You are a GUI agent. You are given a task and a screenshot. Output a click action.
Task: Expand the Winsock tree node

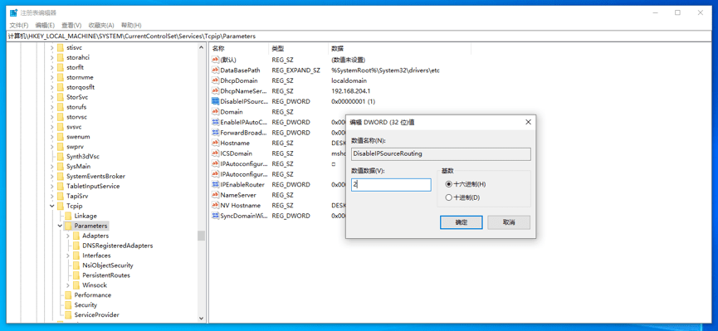tap(68, 285)
